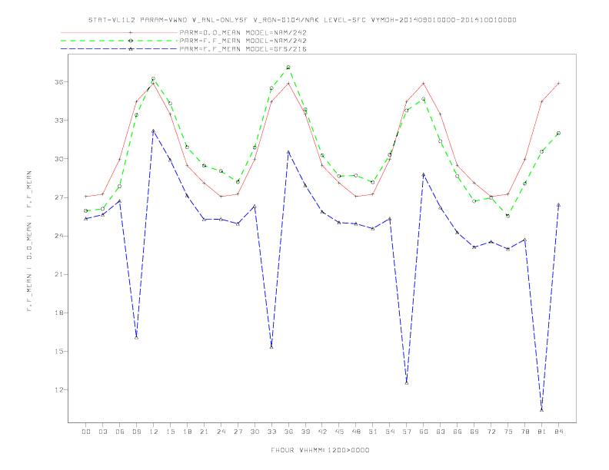The image size is (609, 470).
Task: Click x-axis forecast hour label 63
Action: 441,432
